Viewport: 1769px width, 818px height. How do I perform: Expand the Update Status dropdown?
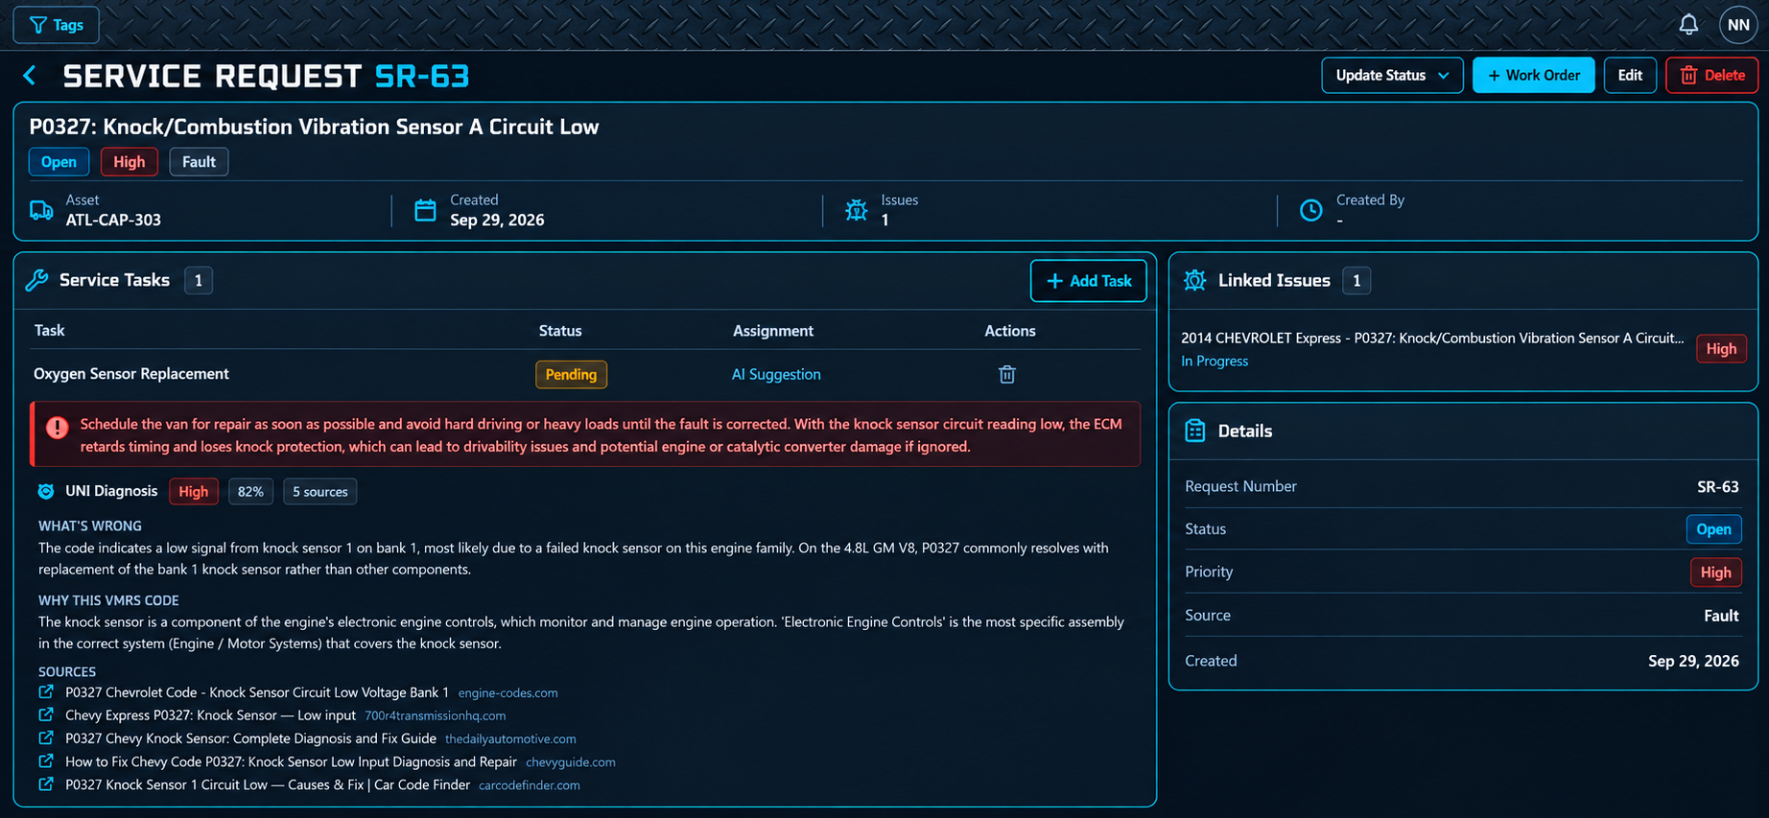[x=1392, y=75]
